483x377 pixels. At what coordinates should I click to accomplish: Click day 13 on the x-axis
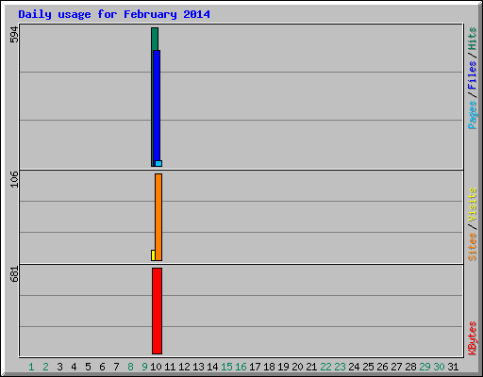click(x=198, y=367)
